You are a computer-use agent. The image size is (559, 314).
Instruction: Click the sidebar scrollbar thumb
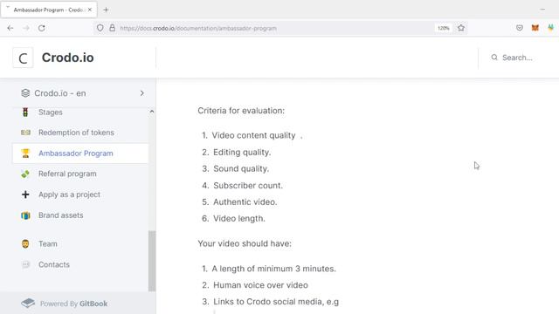coord(152,261)
